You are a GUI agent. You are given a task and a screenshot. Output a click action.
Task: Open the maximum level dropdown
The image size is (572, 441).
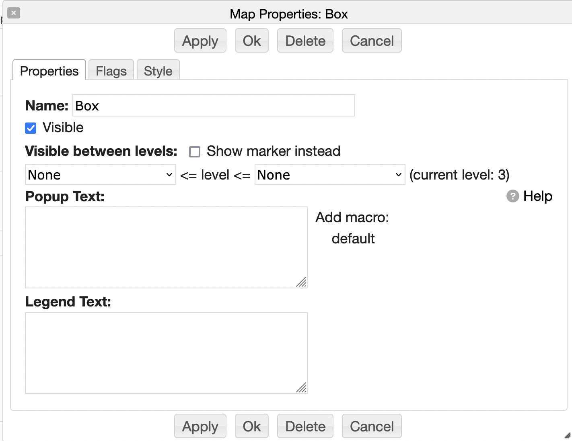click(329, 175)
